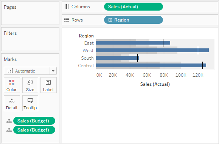Click the Sales (Actual) axis title

(x=155, y=84)
